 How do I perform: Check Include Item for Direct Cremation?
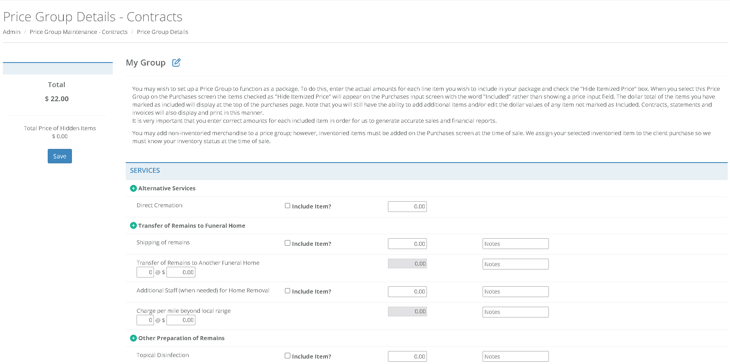pyautogui.click(x=287, y=206)
